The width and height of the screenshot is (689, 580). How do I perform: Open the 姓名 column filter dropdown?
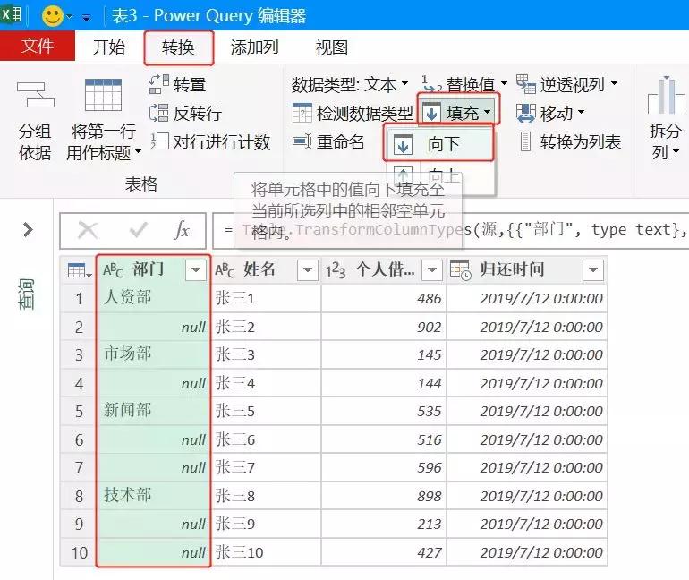(307, 269)
